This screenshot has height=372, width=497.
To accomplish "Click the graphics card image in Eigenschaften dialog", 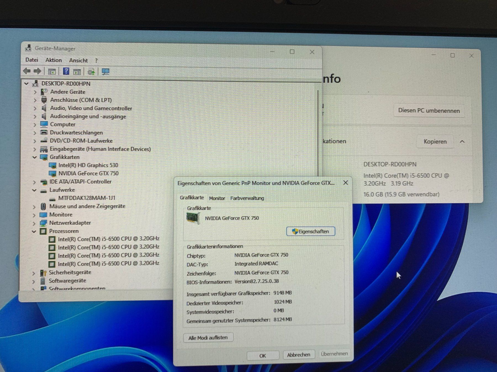I will 193,218.
